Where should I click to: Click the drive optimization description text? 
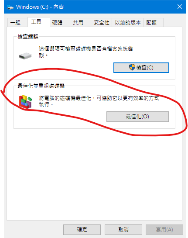pyautogui.click(x=99, y=101)
